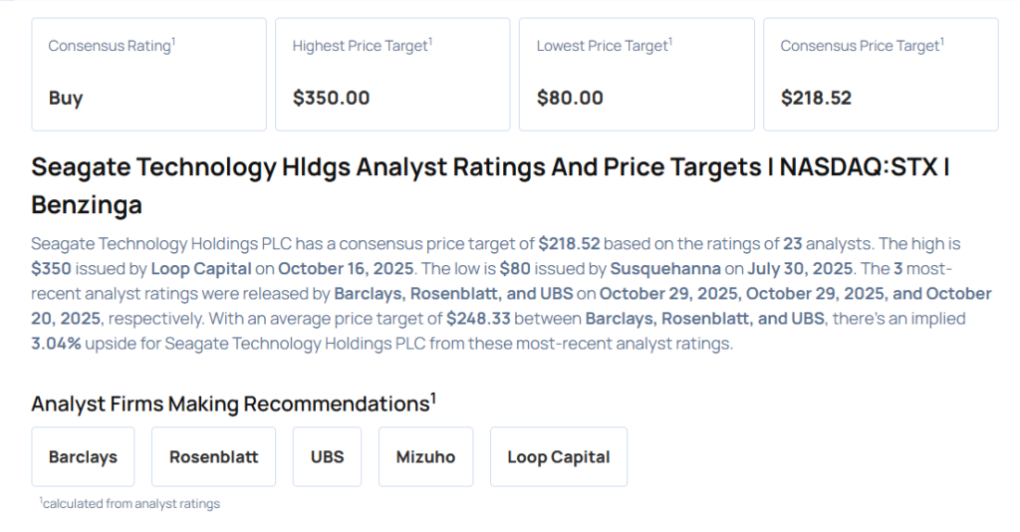
Task: Click the Consensus Rating card
Action: tap(148, 74)
